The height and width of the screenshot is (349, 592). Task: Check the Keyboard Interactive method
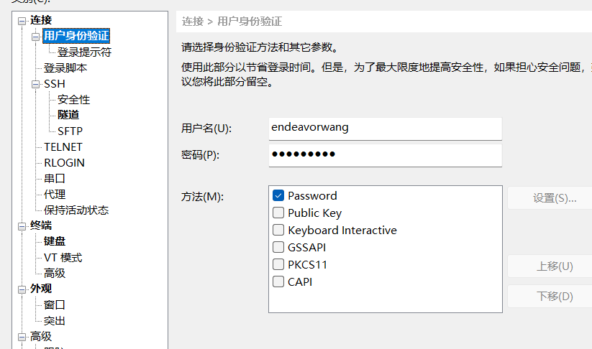click(278, 230)
